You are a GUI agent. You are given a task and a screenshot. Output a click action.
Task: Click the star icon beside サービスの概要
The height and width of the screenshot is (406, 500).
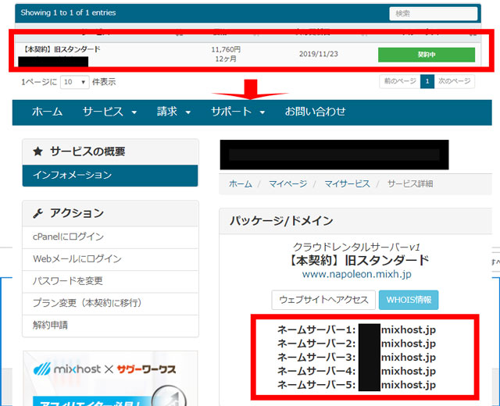[x=38, y=151]
